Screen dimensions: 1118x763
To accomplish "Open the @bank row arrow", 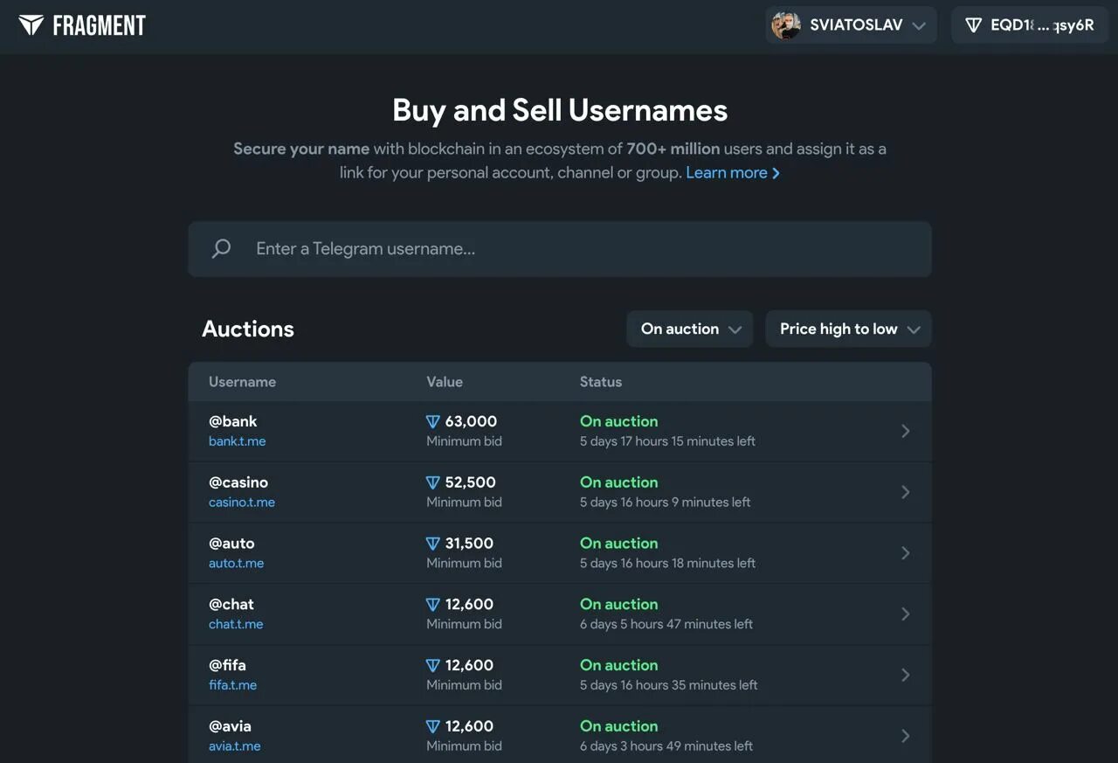I will pos(906,431).
